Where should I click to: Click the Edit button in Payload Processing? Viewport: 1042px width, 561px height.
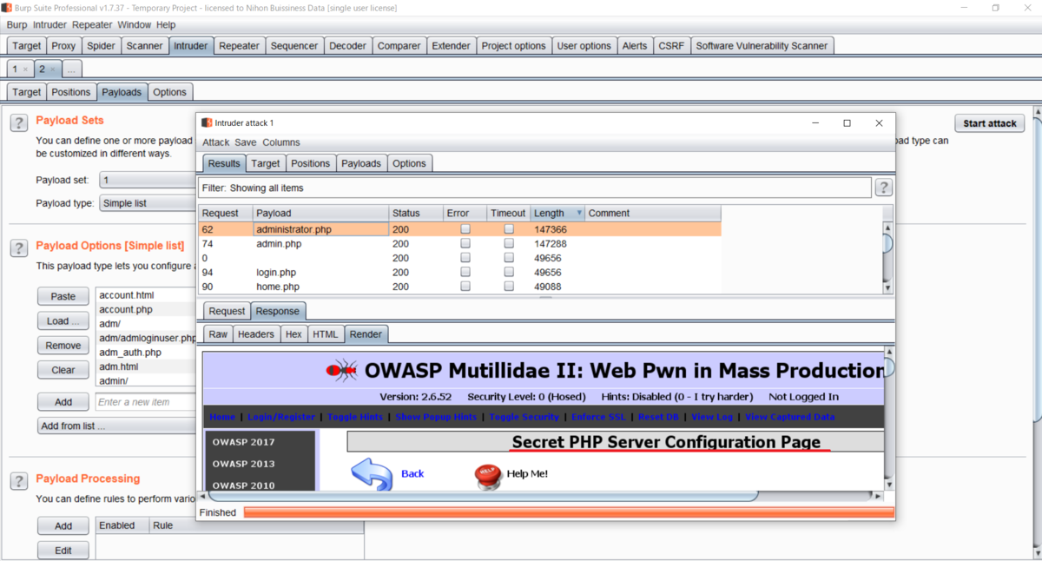coord(63,551)
